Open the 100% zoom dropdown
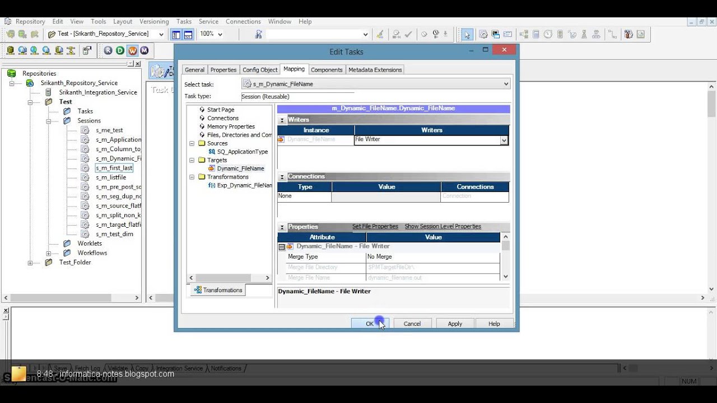The image size is (717, 403). (x=220, y=34)
